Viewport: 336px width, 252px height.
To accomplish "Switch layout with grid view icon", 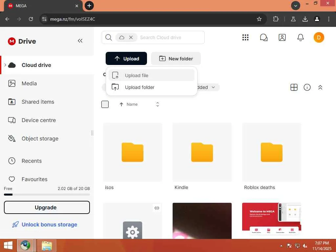I will pos(294,87).
